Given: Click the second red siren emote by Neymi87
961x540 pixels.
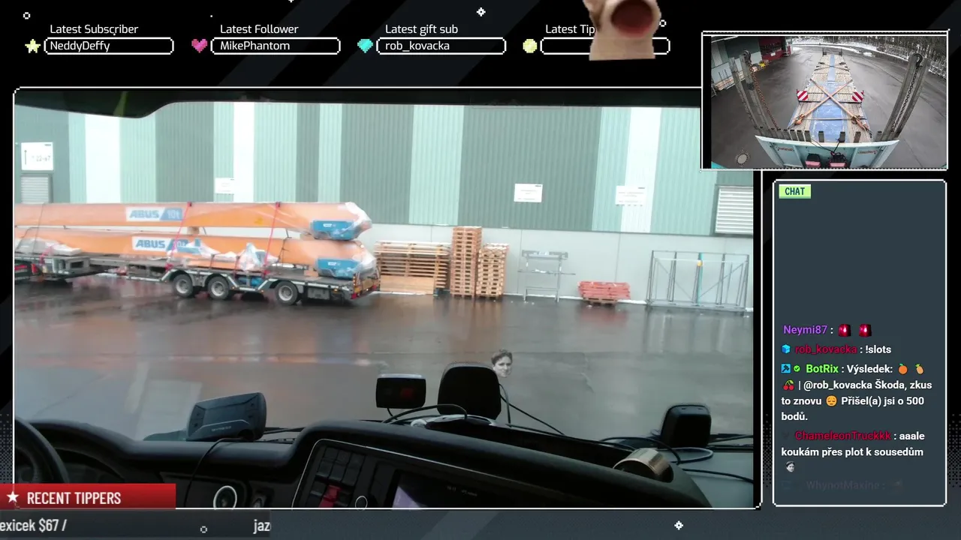Looking at the screenshot, I should 865,330.
